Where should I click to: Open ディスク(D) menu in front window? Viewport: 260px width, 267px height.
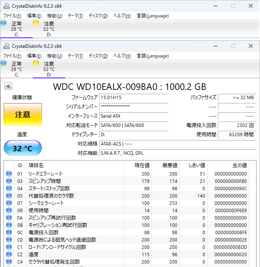(98, 56)
